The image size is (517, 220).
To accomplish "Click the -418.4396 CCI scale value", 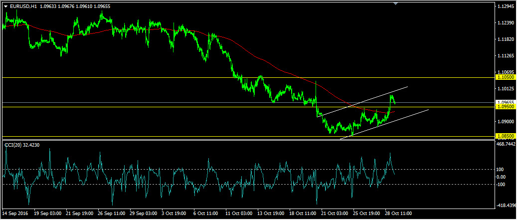I will pyautogui.click(x=507, y=205).
